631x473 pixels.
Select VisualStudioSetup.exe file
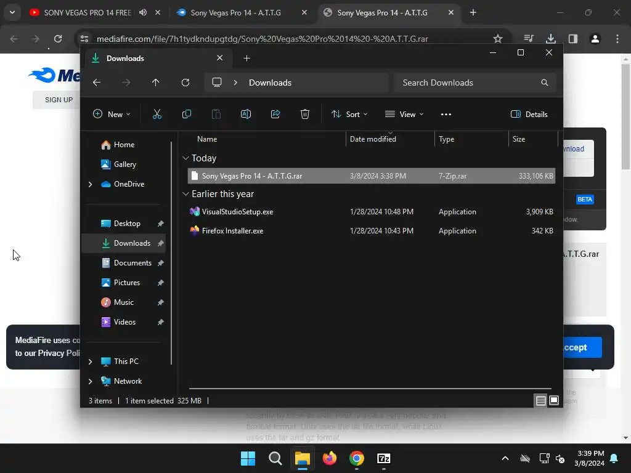coord(372,212)
